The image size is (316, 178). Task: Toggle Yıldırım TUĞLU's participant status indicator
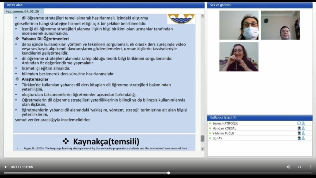click(x=209, y=133)
